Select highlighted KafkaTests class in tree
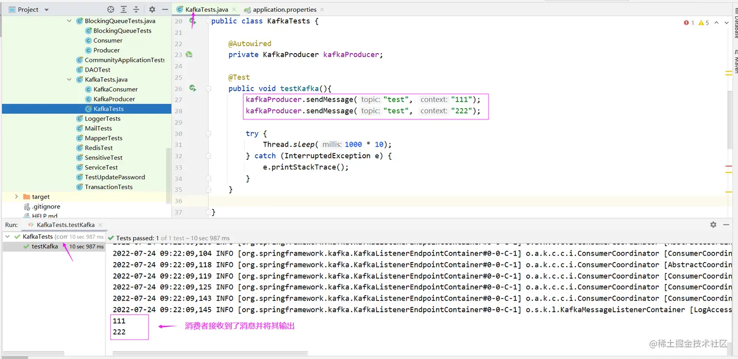The image size is (738, 359). [86, 109]
